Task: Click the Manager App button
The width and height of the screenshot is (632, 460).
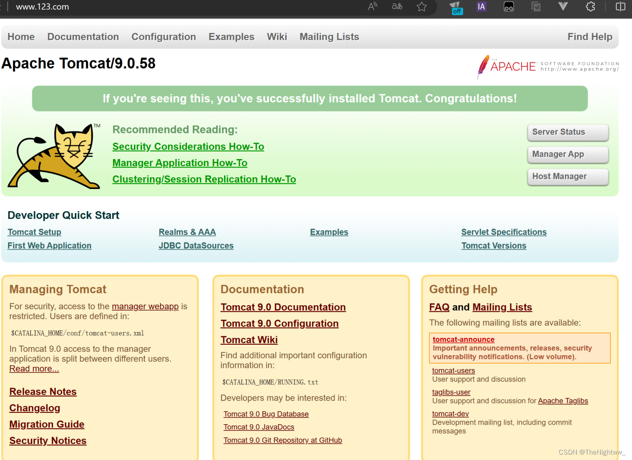Action: coord(568,154)
